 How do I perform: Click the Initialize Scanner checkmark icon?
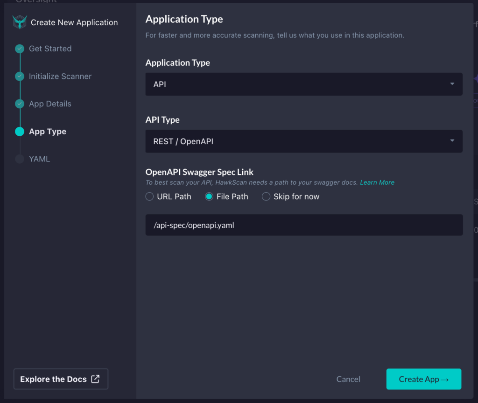click(x=19, y=76)
